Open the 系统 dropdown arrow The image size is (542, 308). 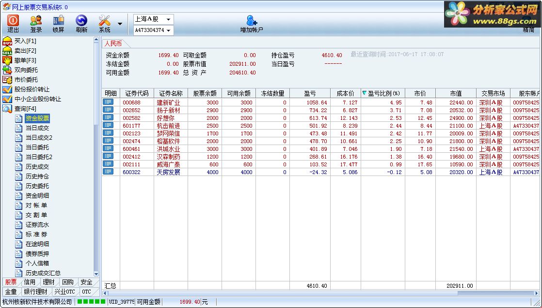point(120,24)
